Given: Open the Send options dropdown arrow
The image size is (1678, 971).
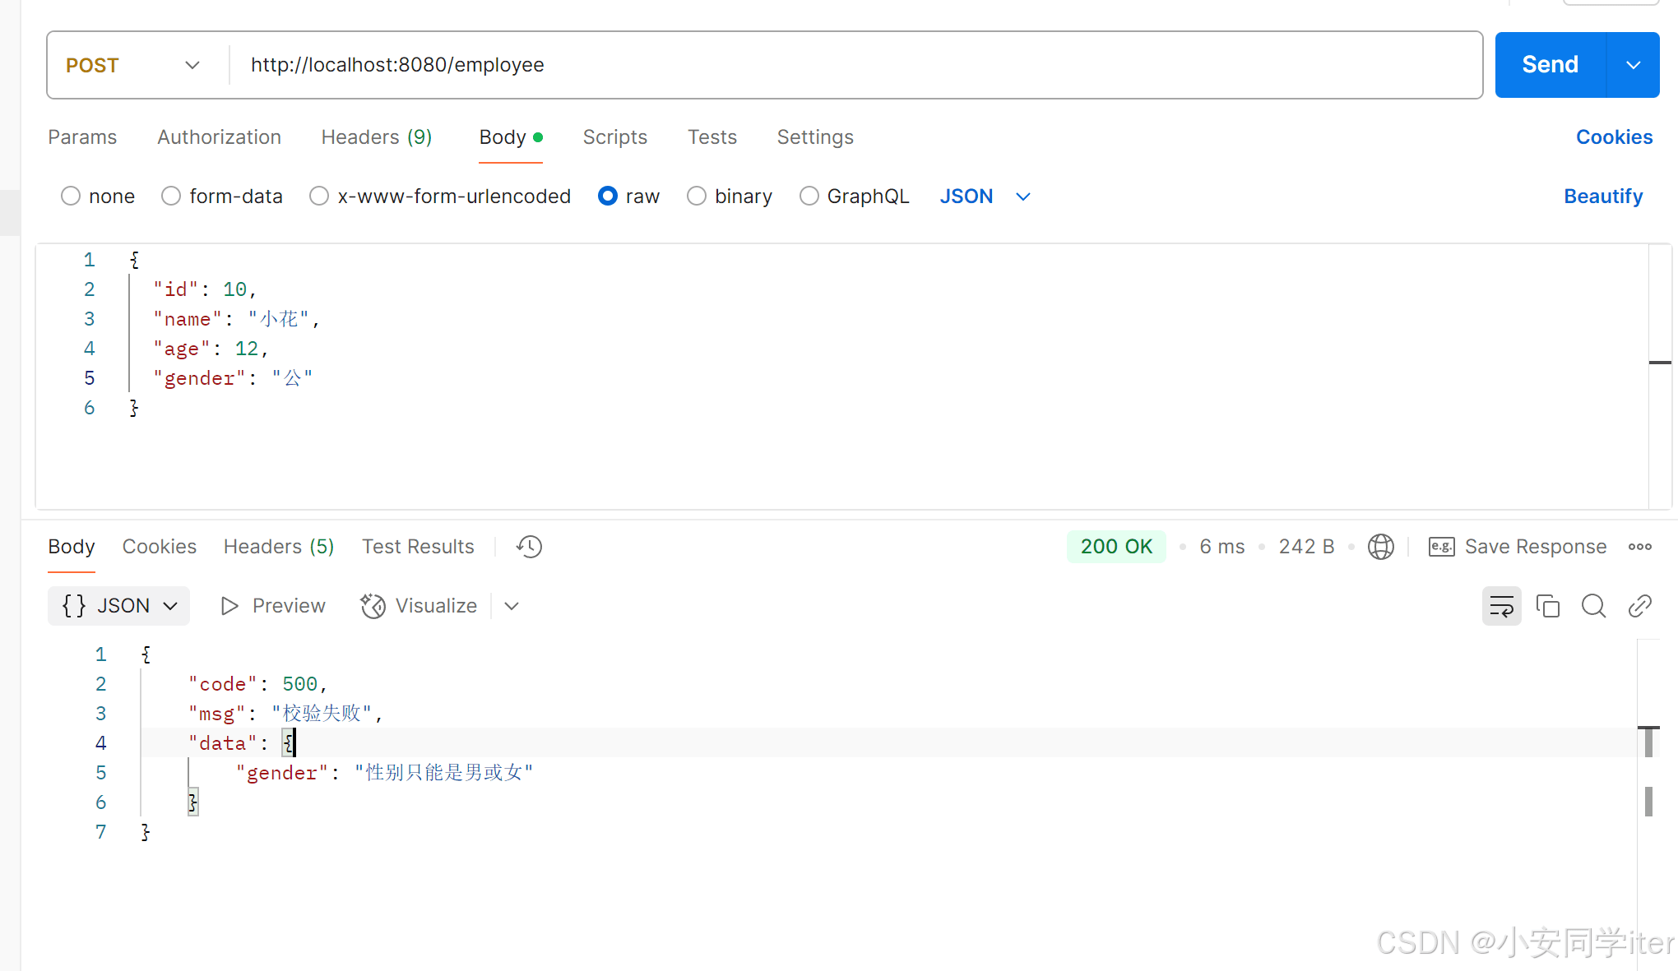Looking at the screenshot, I should pyautogui.click(x=1634, y=65).
